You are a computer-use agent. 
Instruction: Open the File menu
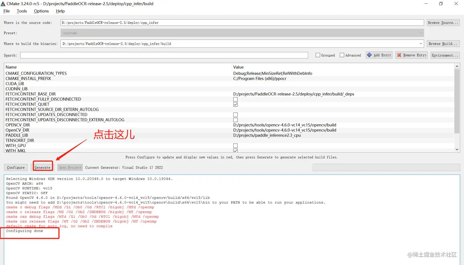pyautogui.click(x=6, y=11)
